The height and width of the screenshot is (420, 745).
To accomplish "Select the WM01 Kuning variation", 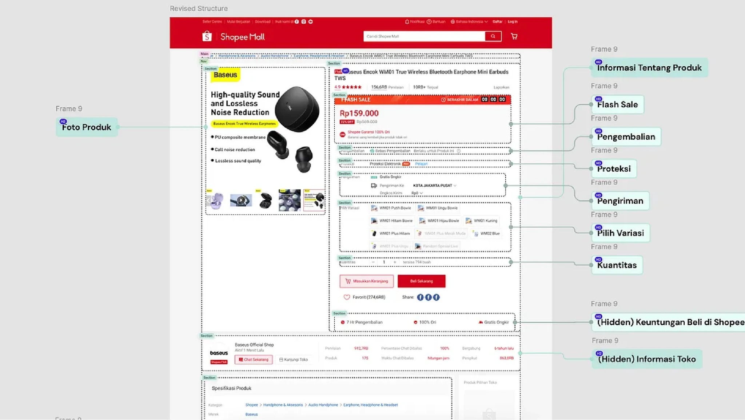I will tap(481, 221).
